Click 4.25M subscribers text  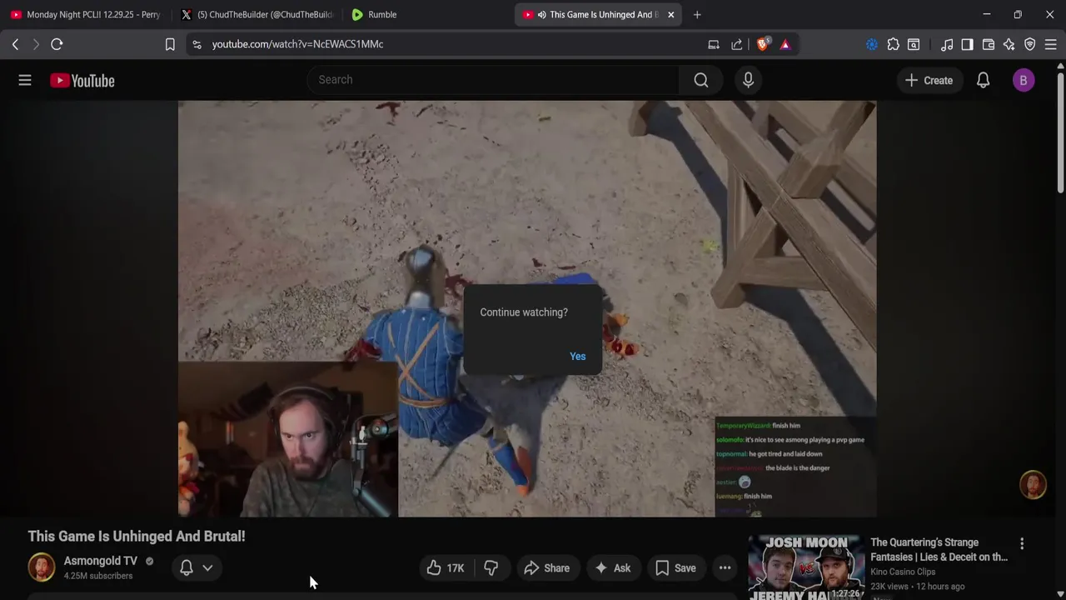coord(98,576)
